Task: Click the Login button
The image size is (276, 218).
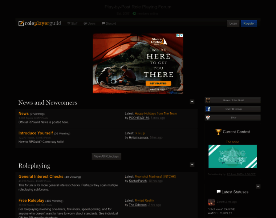Action: click(x=233, y=23)
